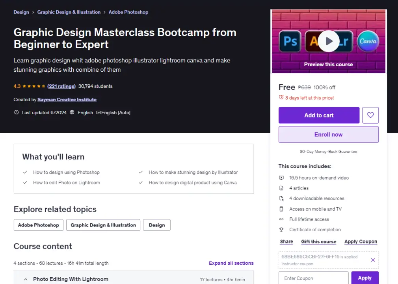Select the Adobe Photoshop topic tag
Viewport: 398px width, 284px height.
tap(38, 225)
